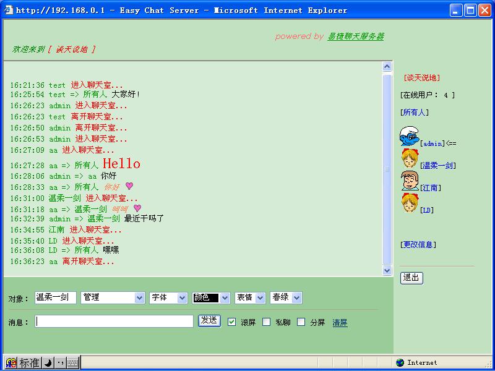Click the Internet zone globe icon

[400, 362]
